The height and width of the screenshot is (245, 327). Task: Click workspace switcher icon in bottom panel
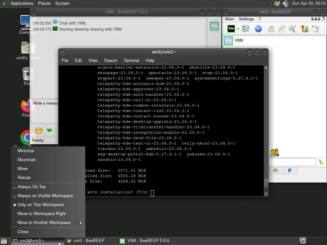[x=303, y=241]
